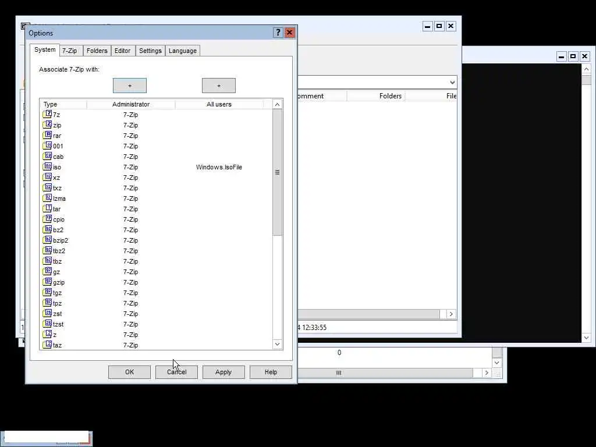Screen dimensions: 596x447
Task: Click the tgz file type icon
Action: [47, 292]
